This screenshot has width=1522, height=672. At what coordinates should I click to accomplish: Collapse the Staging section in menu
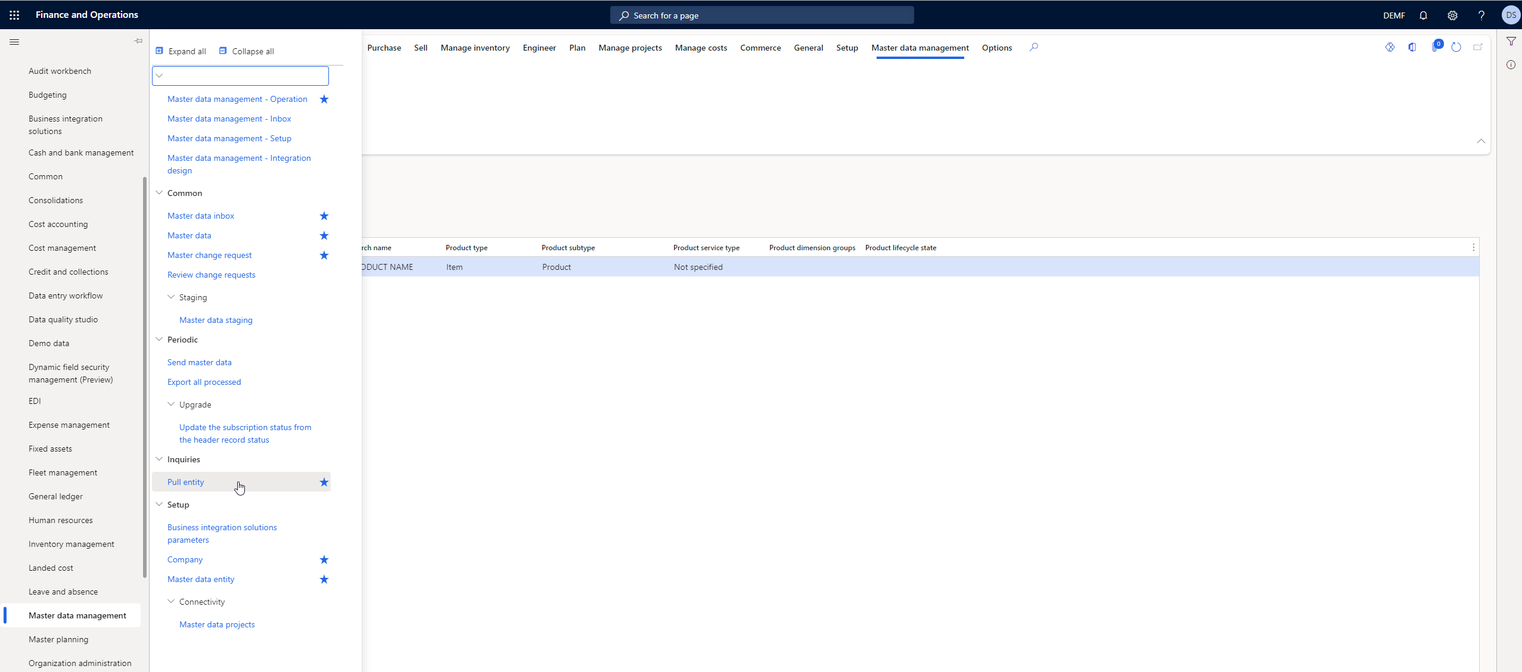[x=172, y=297]
